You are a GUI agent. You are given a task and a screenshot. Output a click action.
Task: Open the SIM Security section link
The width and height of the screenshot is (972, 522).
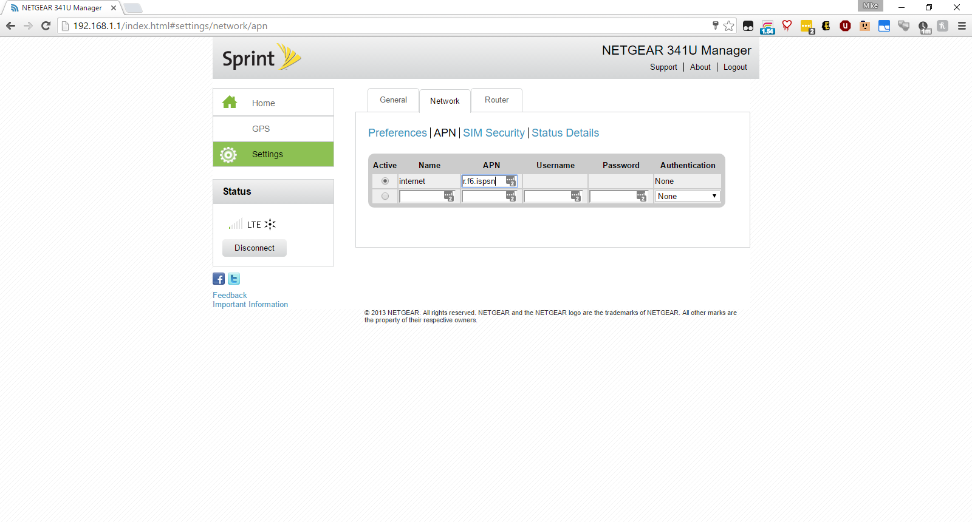point(494,133)
